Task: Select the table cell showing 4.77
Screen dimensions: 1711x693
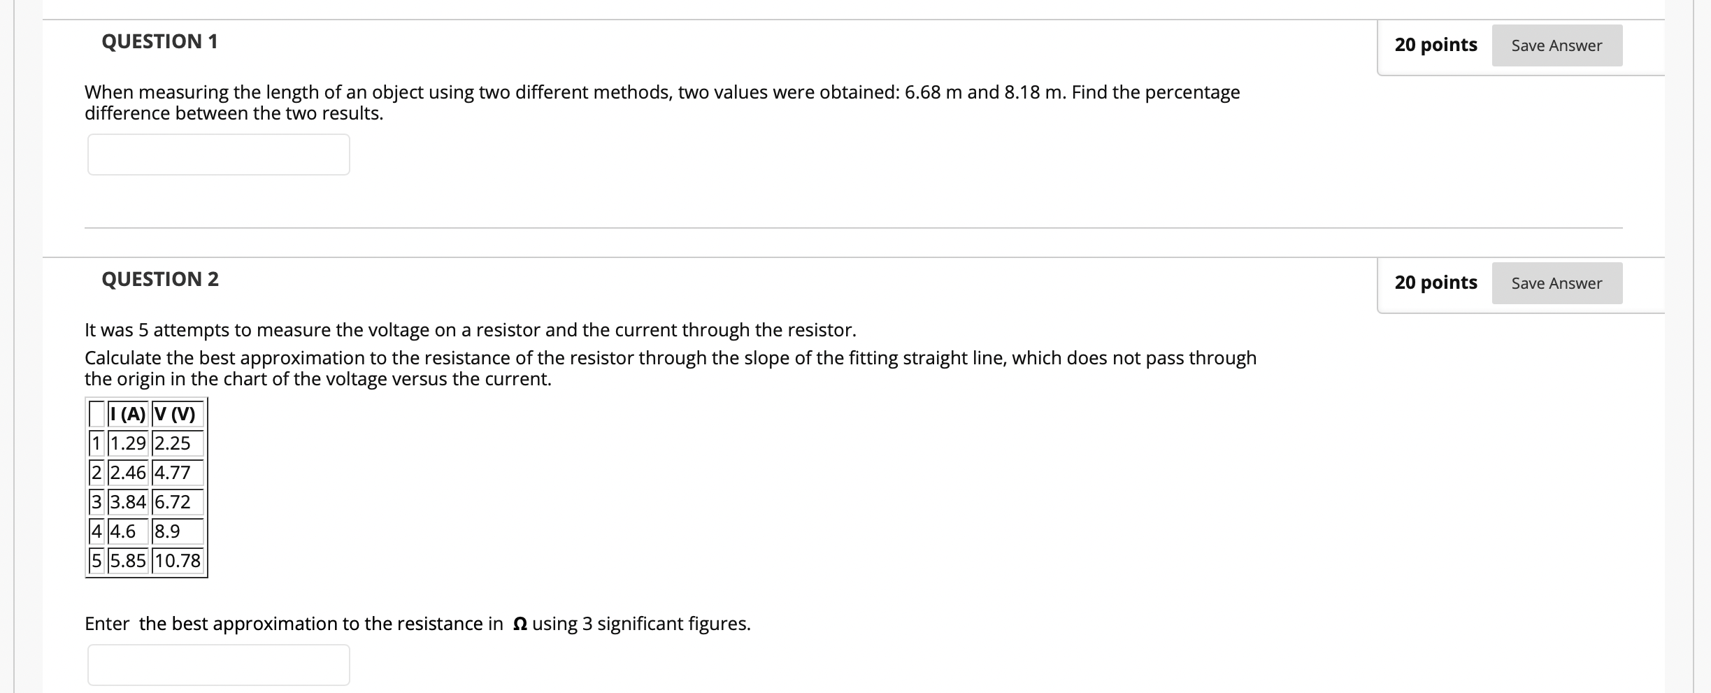Action: coord(172,473)
